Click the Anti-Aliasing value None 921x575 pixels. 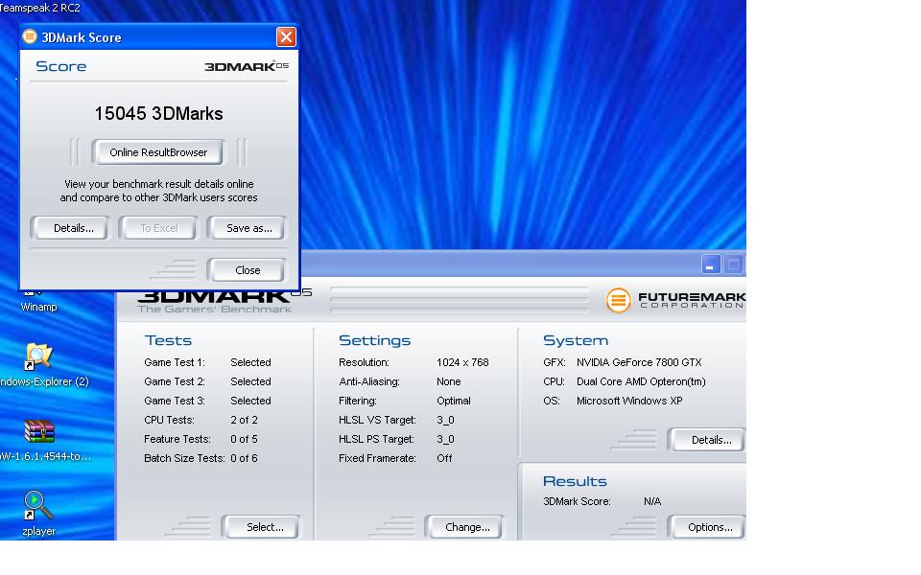point(449,381)
